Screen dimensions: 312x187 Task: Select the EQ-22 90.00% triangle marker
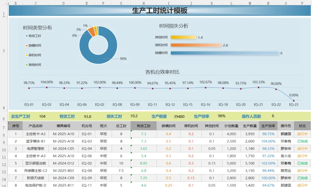276,89
